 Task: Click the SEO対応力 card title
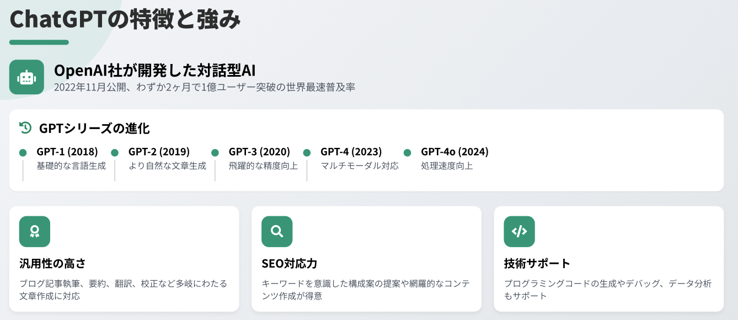click(x=289, y=263)
